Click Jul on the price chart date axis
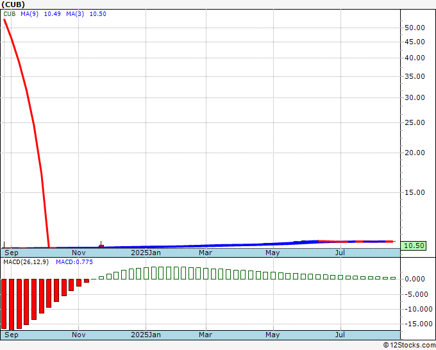 (x=340, y=253)
